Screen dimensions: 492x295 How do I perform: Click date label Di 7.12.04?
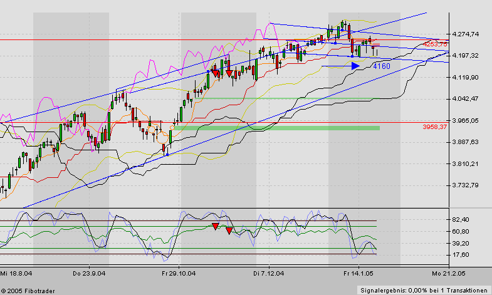click(x=269, y=274)
